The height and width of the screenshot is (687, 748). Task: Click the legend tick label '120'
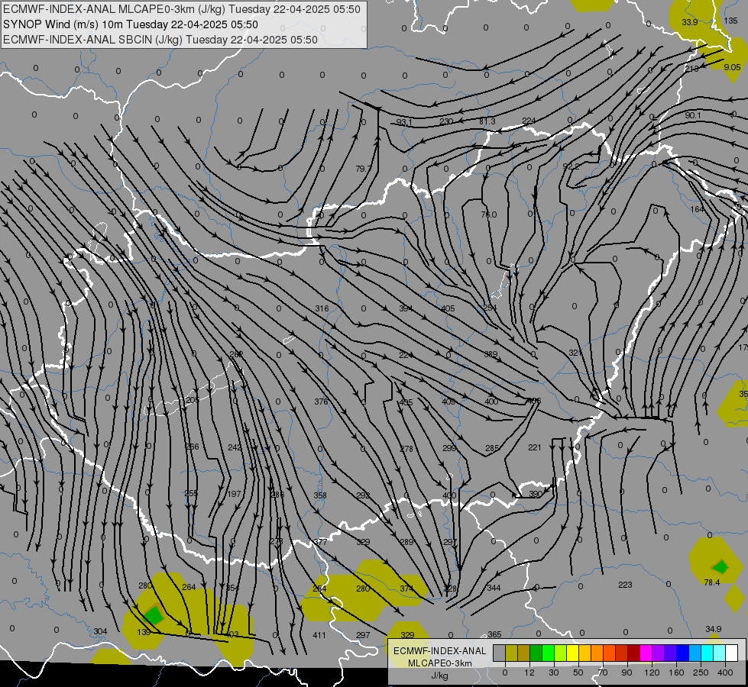point(652,672)
